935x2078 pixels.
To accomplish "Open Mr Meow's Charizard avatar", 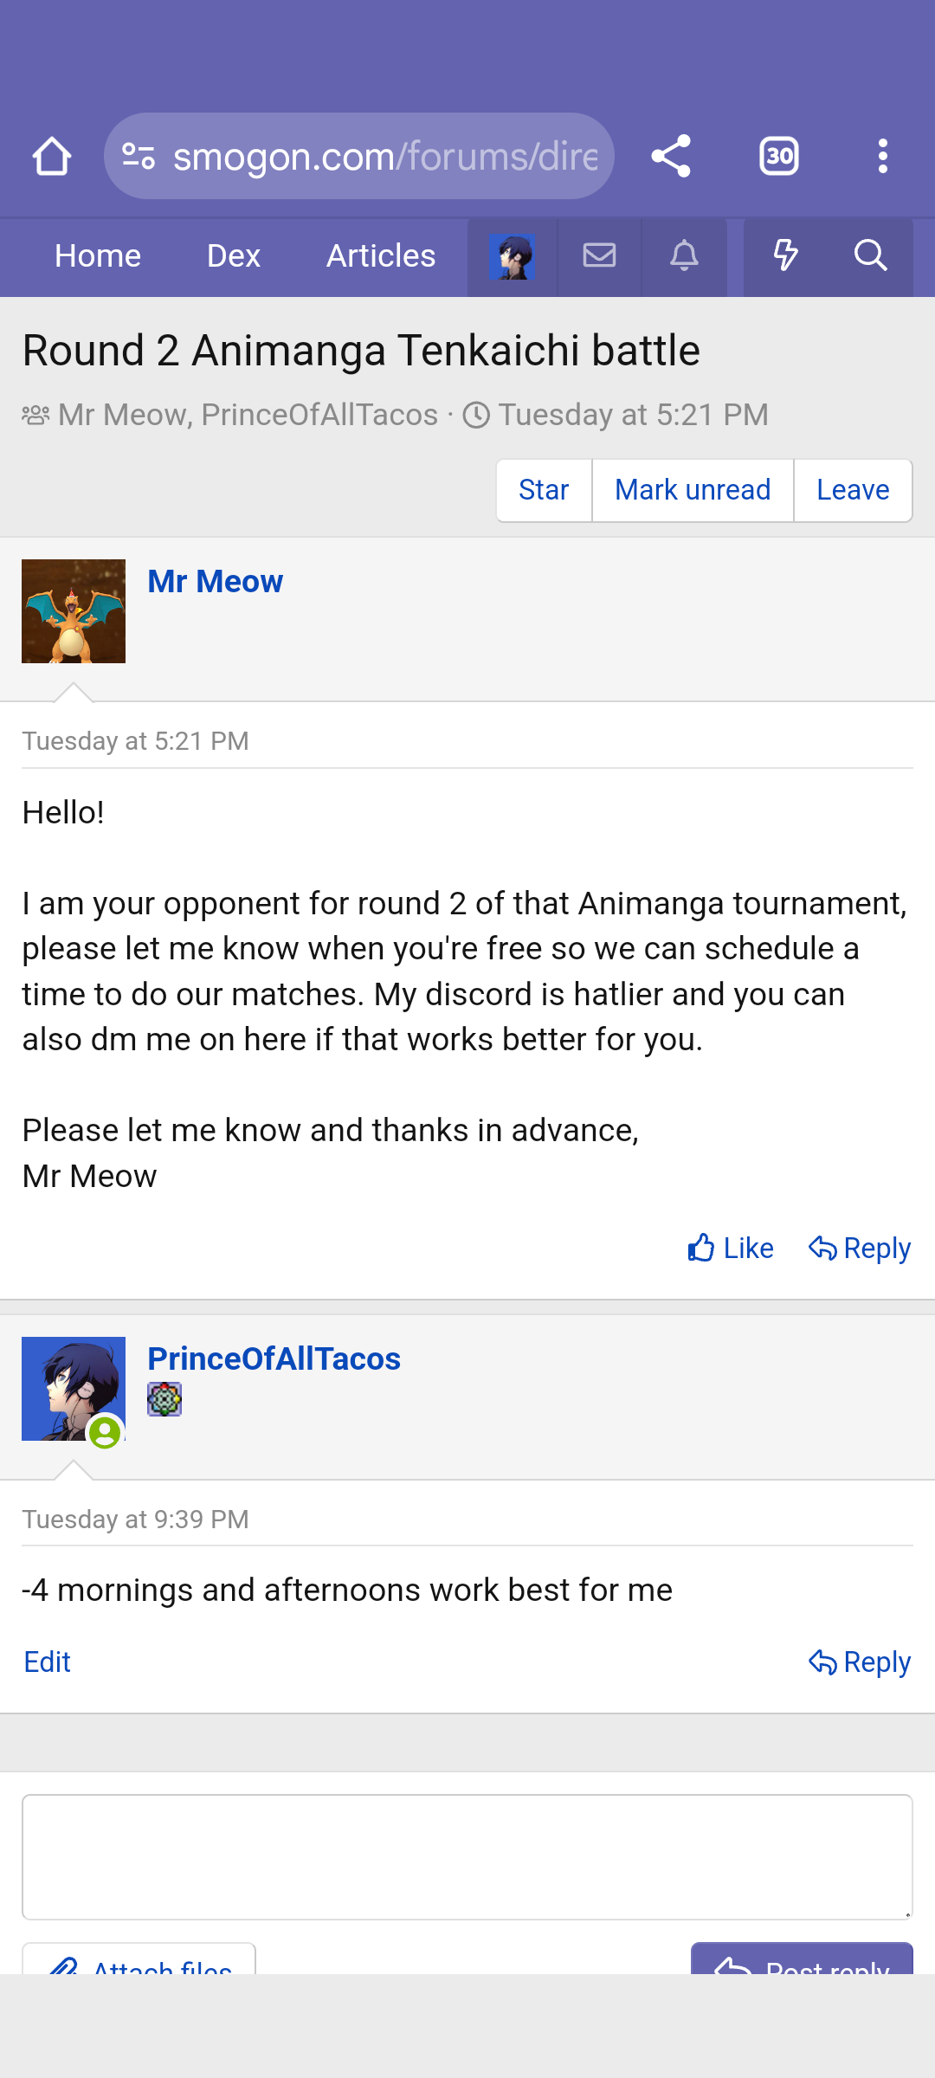I will pos(74,611).
